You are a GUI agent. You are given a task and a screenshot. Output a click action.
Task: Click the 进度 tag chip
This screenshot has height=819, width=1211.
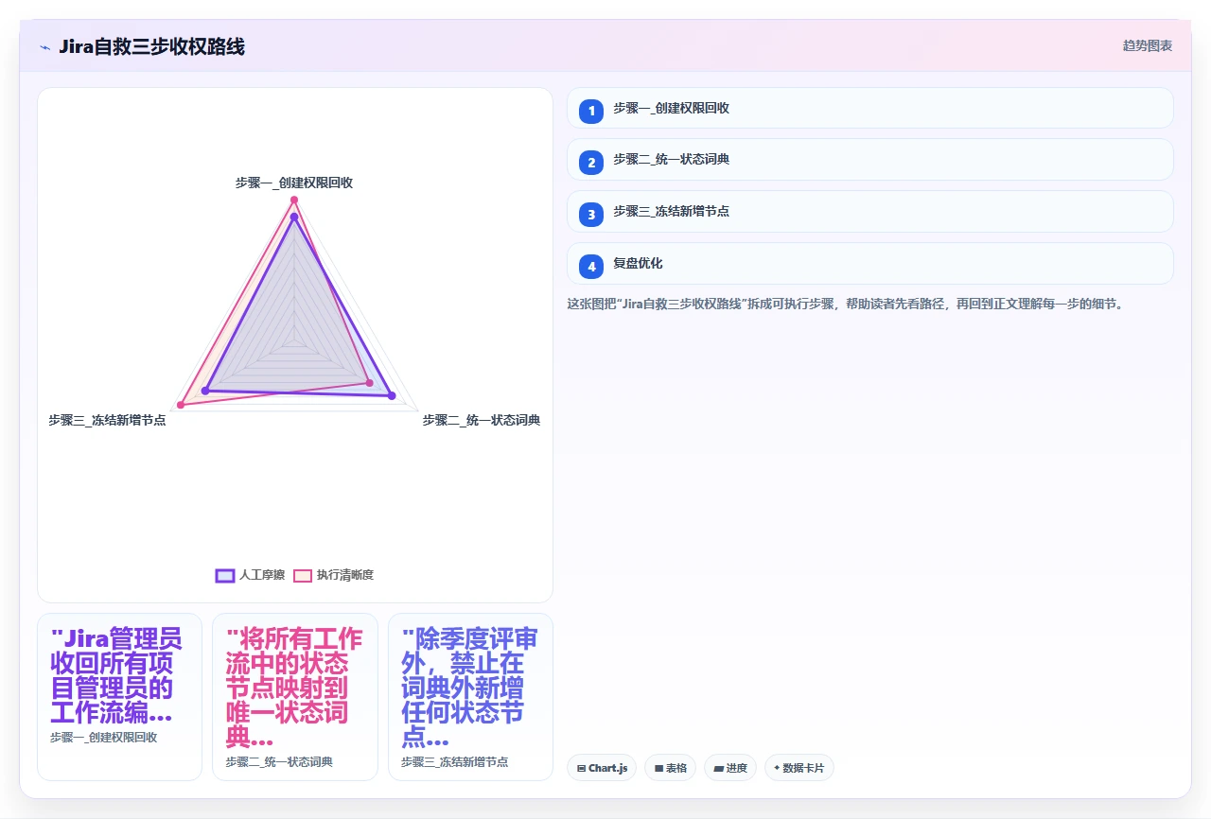click(x=730, y=768)
